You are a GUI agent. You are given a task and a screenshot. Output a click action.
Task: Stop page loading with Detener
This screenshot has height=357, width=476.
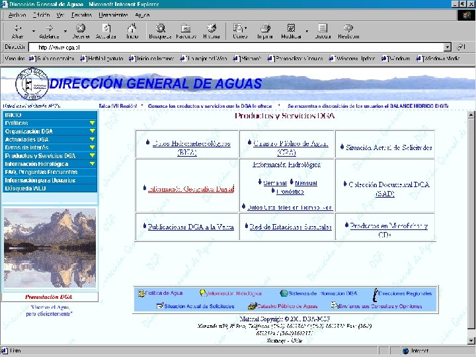point(81,31)
